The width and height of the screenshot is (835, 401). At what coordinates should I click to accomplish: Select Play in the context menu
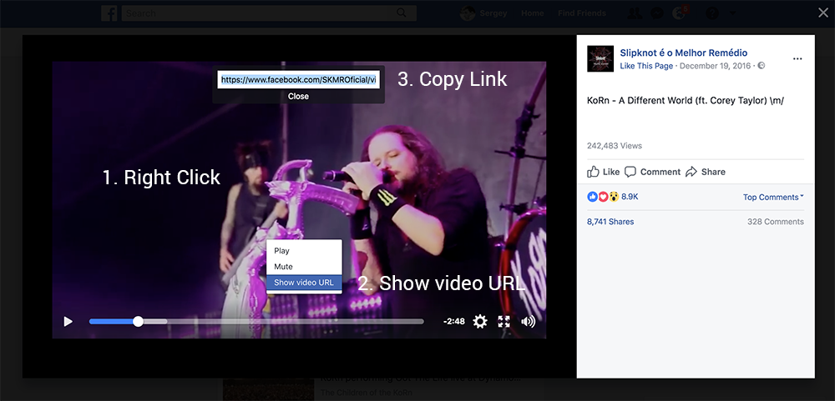click(304, 250)
